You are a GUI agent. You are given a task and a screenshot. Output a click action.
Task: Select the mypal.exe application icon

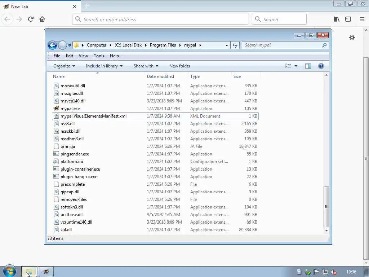coord(56,108)
